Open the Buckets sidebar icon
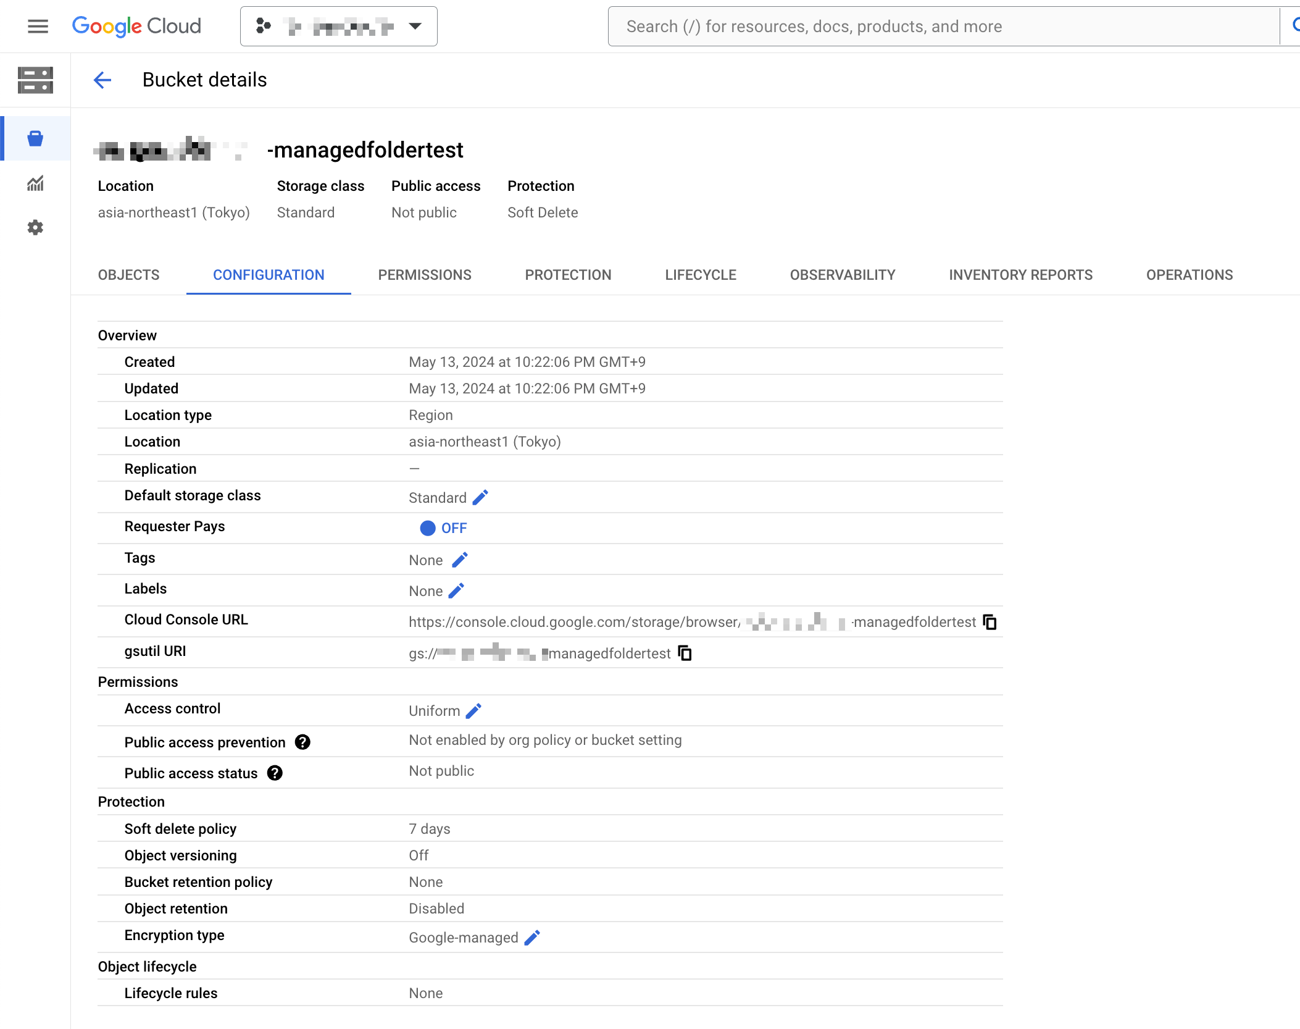The image size is (1300, 1029). click(35, 138)
